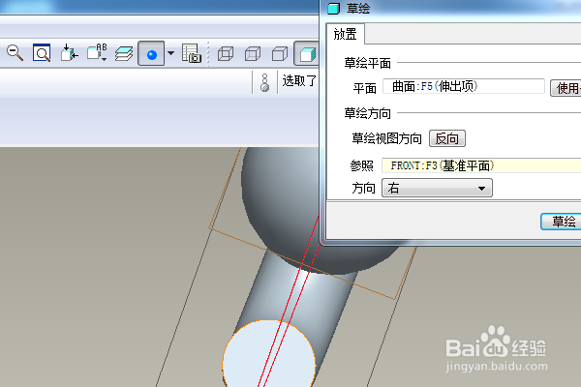Image resolution: width=581 pixels, height=387 pixels.
Task: Switch to no hidden line display icon
Action: click(280, 54)
